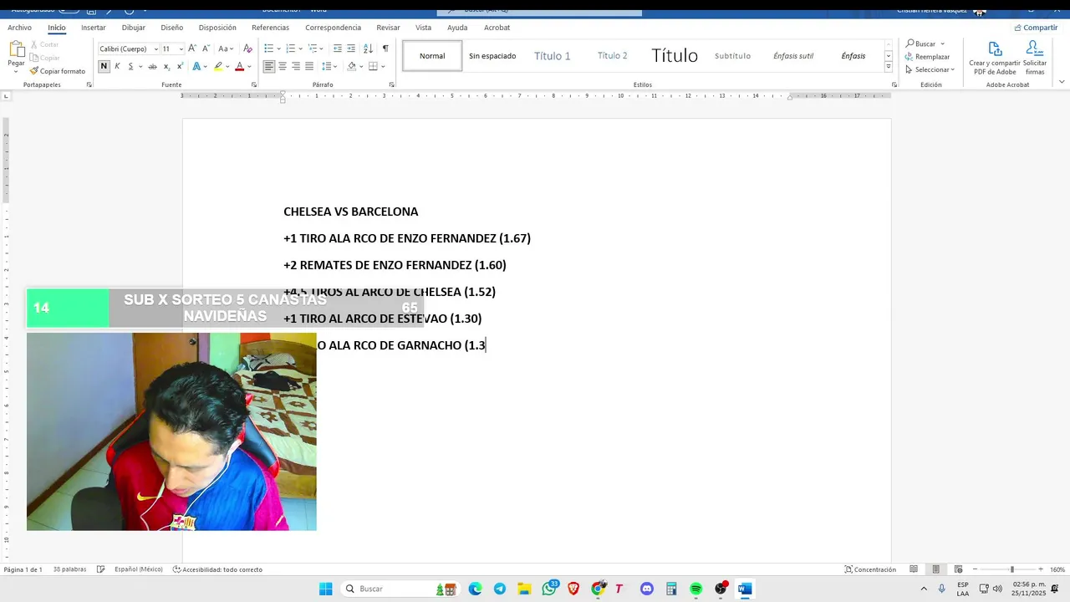Open WhatsApp from the taskbar
Screen dimensions: 1070x602
[x=549, y=589]
